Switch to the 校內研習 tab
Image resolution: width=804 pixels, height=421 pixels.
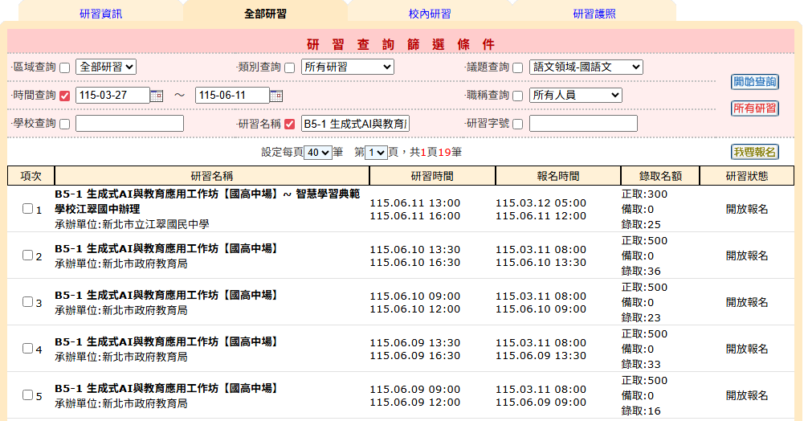click(430, 14)
